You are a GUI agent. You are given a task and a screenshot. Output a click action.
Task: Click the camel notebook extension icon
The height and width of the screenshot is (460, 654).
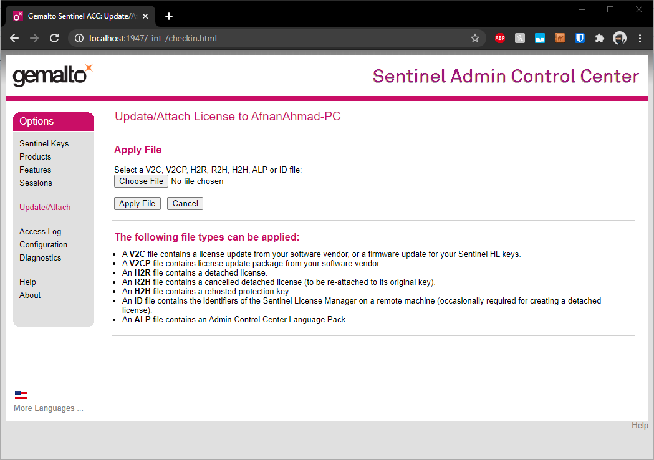click(x=559, y=38)
